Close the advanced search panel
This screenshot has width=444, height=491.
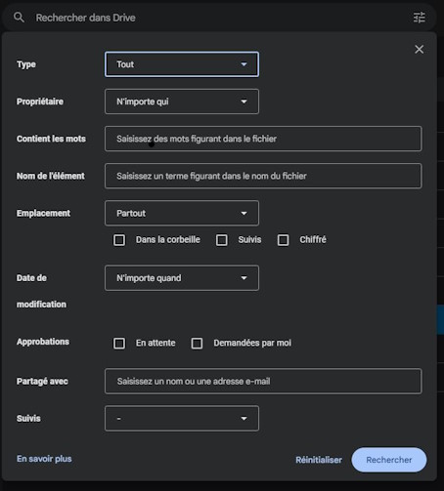pos(420,50)
